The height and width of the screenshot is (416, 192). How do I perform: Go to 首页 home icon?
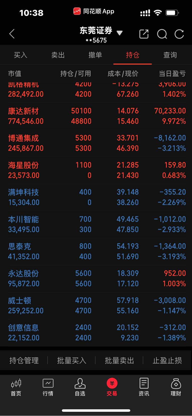click(x=16, y=387)
